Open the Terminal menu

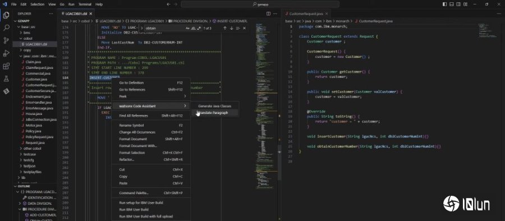pos(85,4)
